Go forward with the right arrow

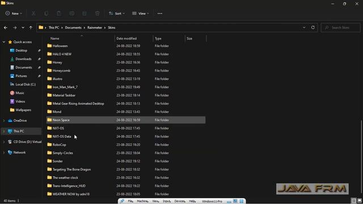click(x=15, y=28)
